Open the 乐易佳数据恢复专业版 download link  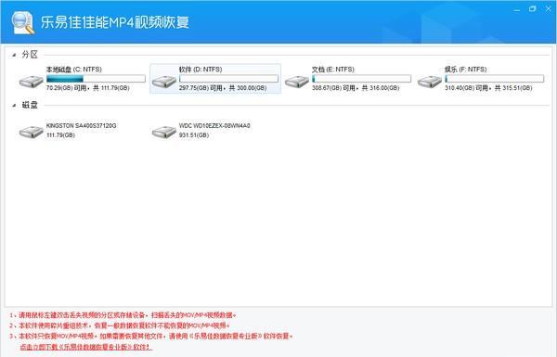point(85,347)
